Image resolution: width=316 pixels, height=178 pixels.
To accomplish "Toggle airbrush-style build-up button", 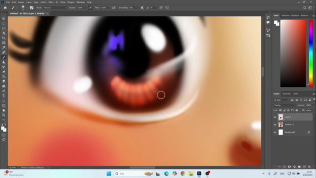I will (114, 8).
